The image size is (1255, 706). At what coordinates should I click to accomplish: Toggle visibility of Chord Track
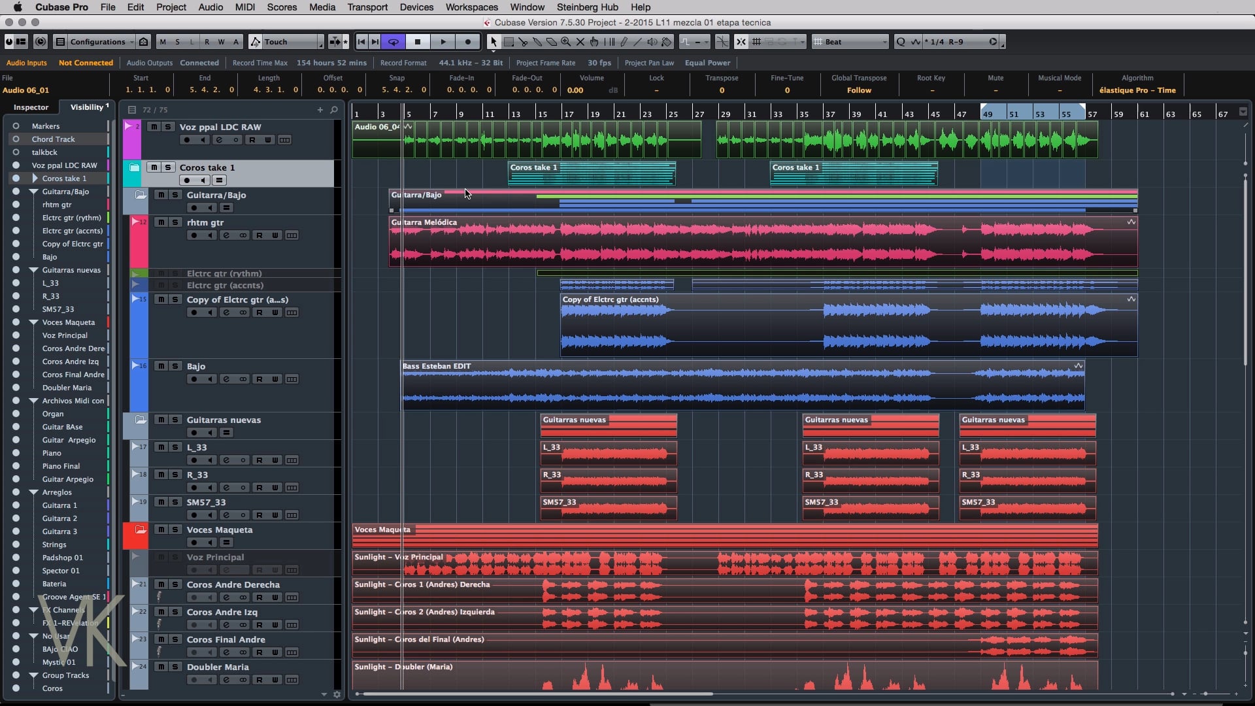click(16, 139)
